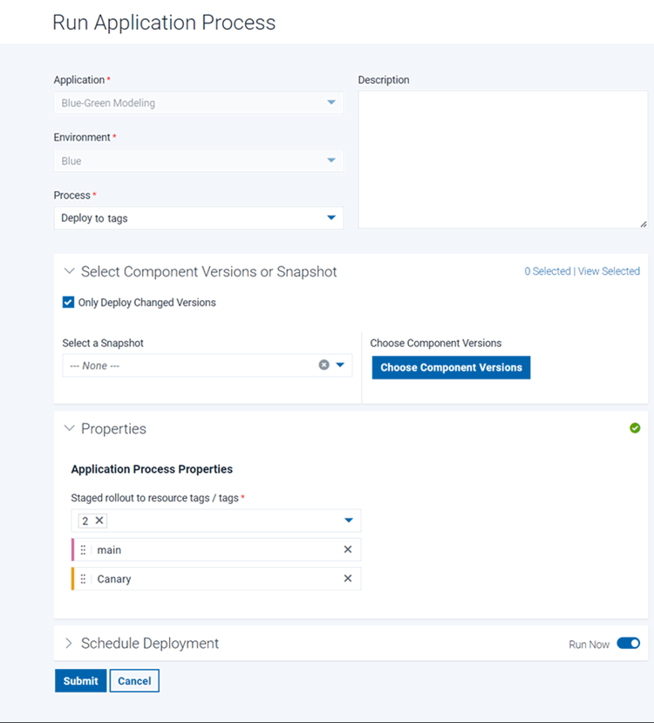Open the Process dropdown showing Deploy to tags
The height and width of the screenshot is (723, 654).
click(x=331, y=218)
